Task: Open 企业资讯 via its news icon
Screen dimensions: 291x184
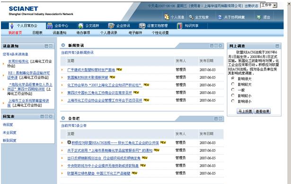Action: (x=111, y=26)
